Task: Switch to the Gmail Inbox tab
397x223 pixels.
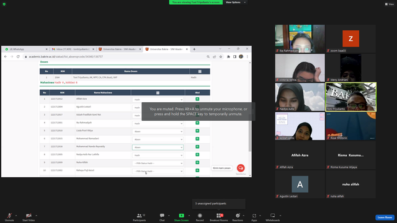Action: click(x=72, y=49)
